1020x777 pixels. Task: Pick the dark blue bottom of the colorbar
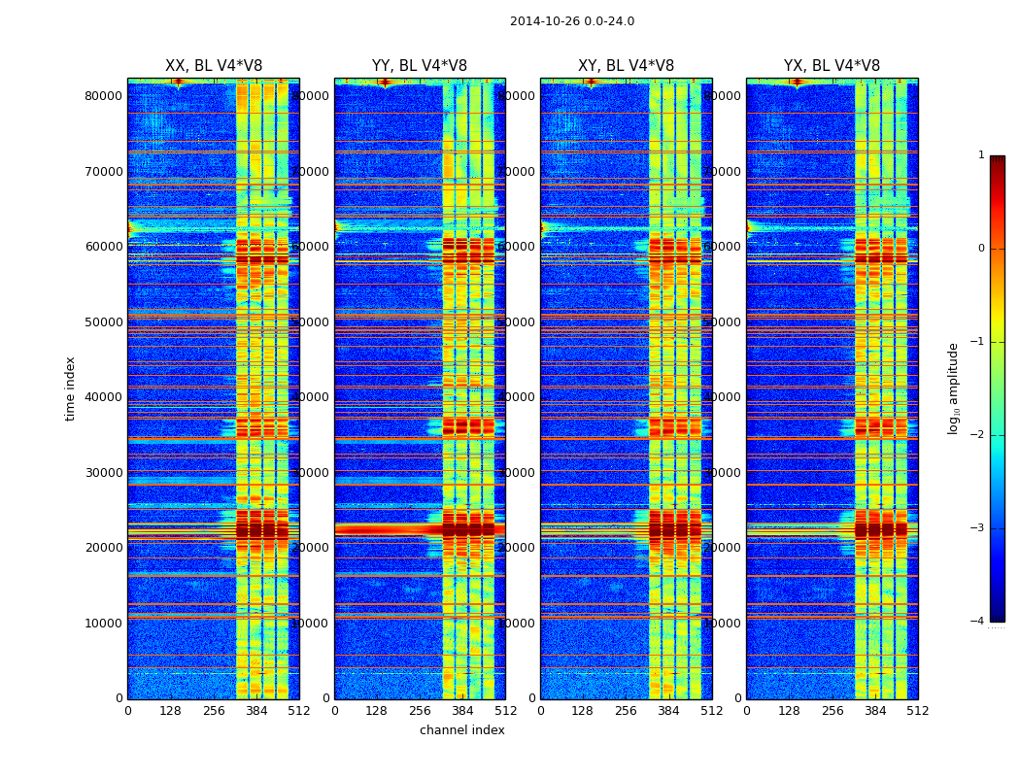[x=997, y=615]
